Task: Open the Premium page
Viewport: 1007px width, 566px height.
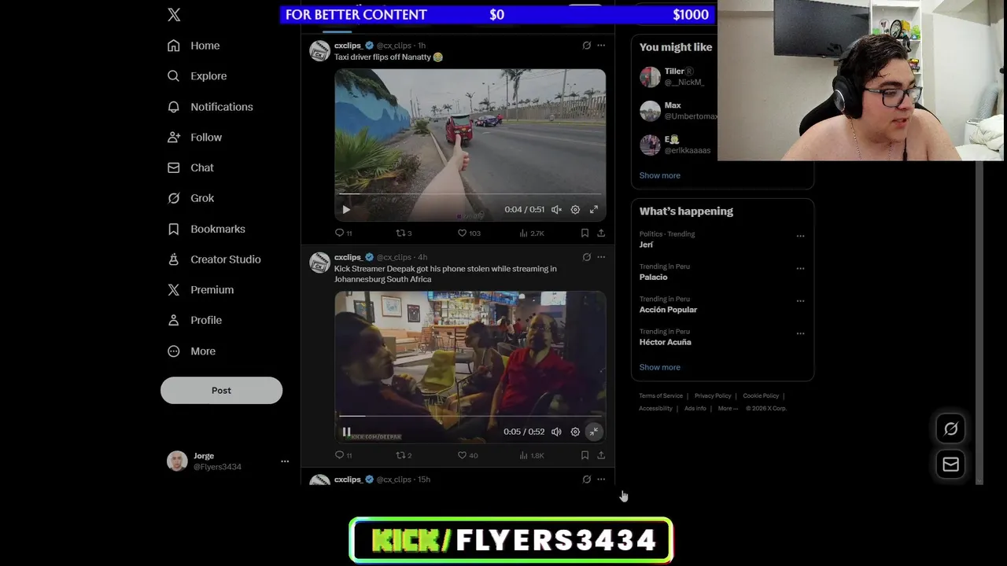Action: click(201, 290)
